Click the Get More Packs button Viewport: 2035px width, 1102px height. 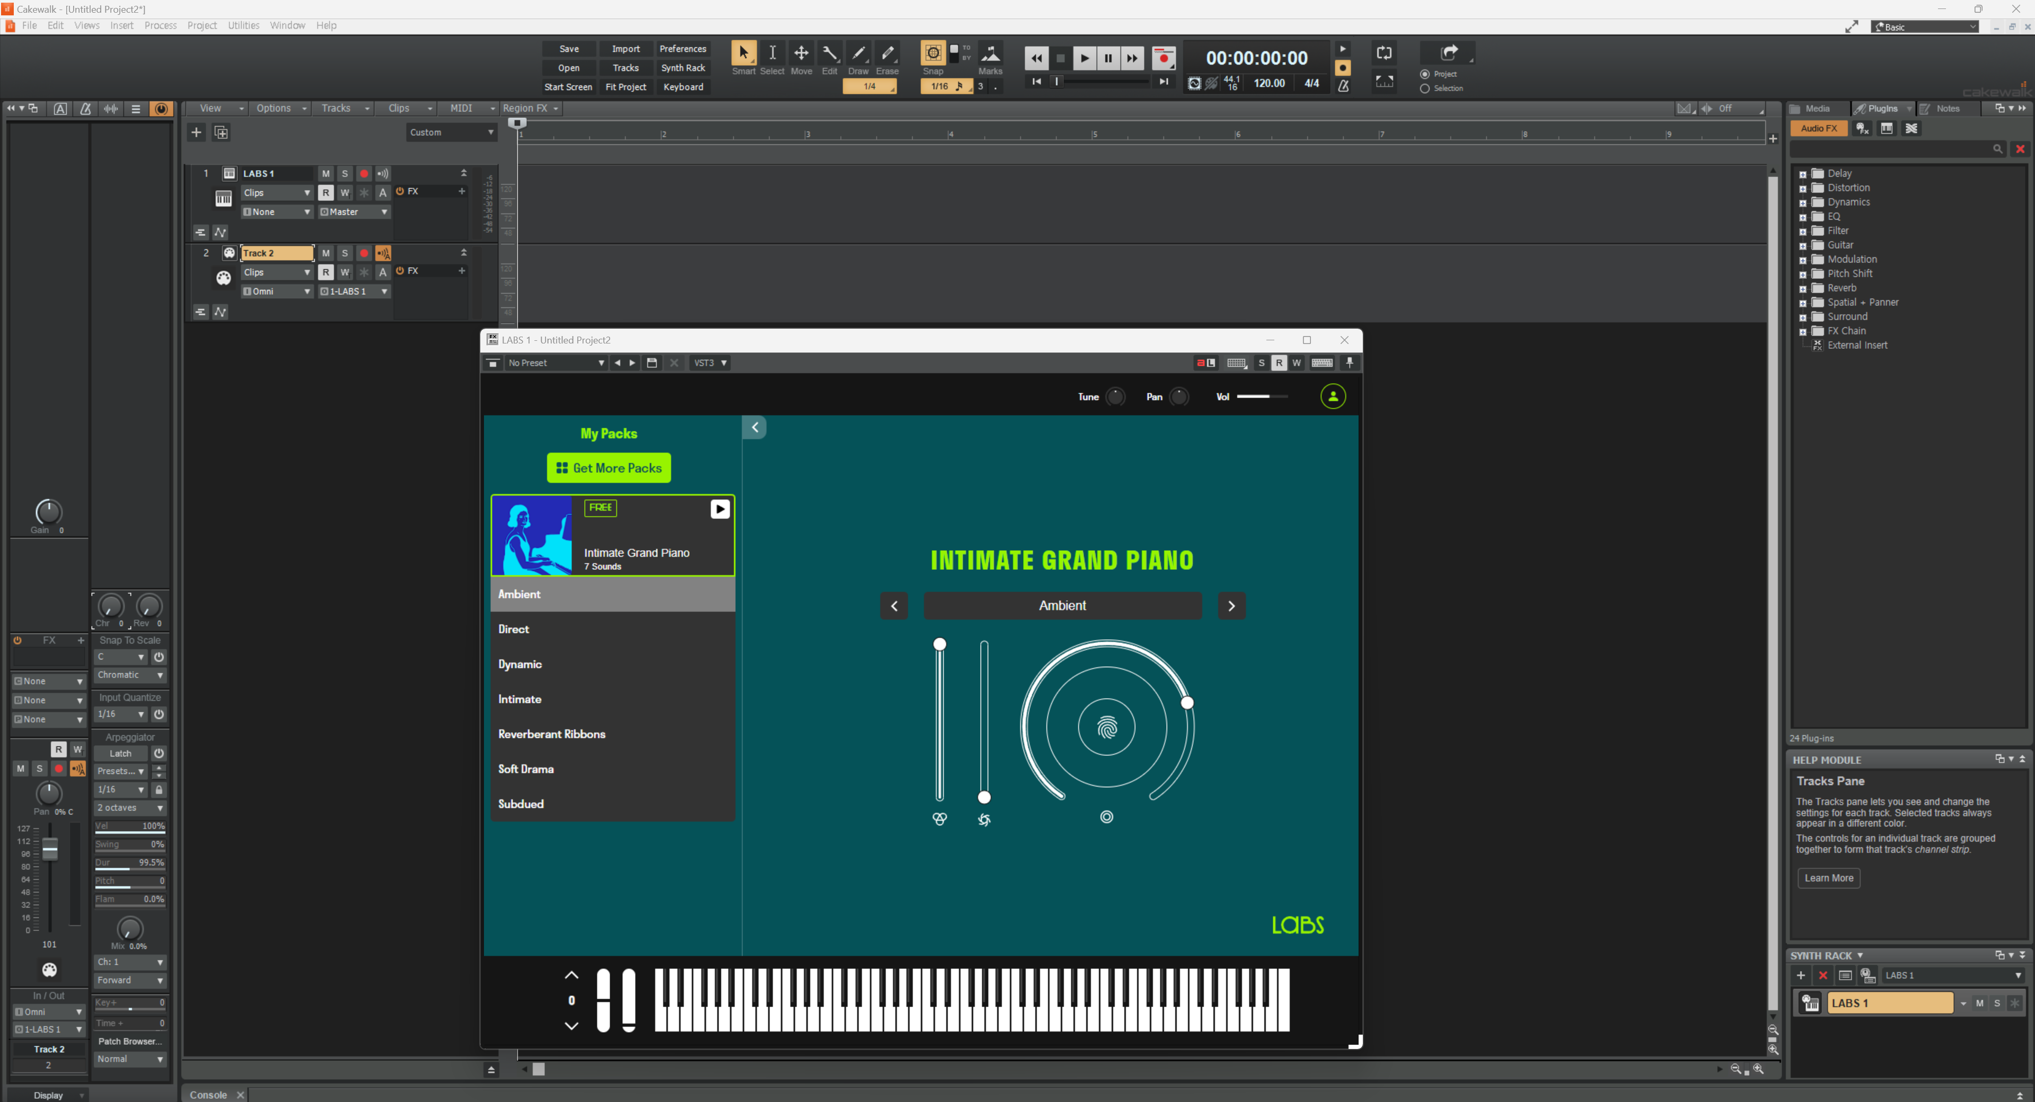click(x=609, y=469)
